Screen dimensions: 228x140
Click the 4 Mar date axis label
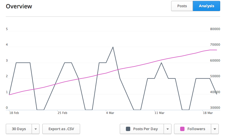(110, 113)
